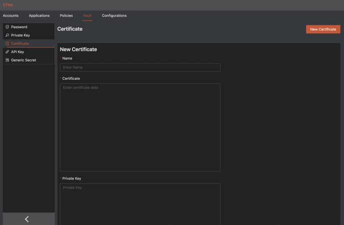344x225 pixels.
Task: Click the grid icon beside Generic Secret
Action: (x=7, y=60)
